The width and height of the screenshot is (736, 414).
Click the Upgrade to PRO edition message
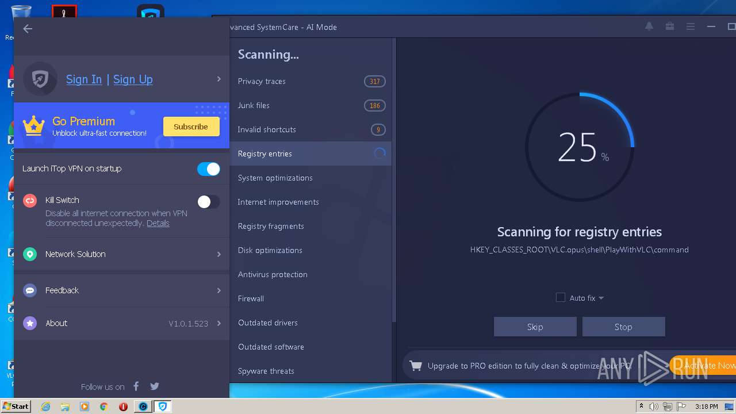tap(530, 366)
